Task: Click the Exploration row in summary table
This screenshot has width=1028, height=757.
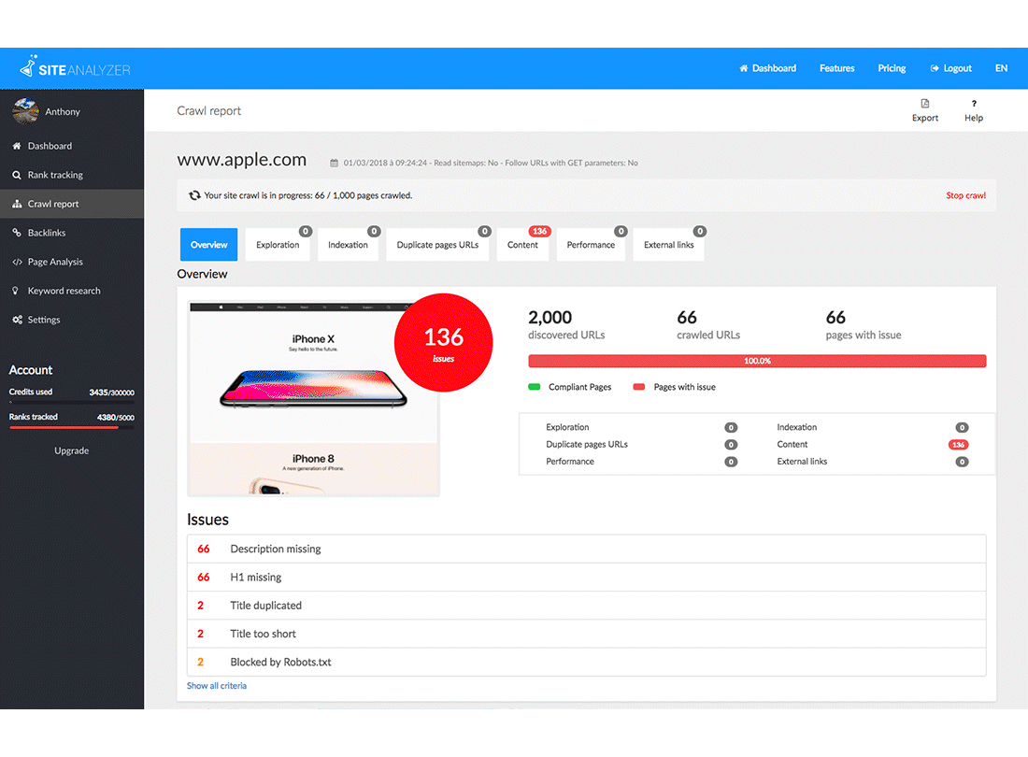Action: [x=642, y=427]
